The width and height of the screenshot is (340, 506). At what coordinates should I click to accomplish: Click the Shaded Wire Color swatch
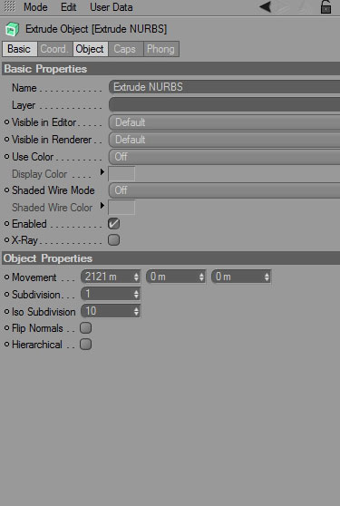(121, 208)
